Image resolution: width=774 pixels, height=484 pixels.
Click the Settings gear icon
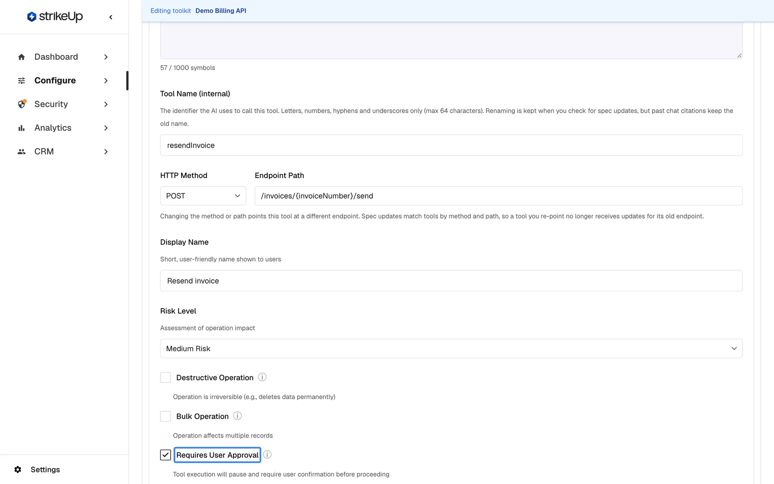[x=18, y=469]
